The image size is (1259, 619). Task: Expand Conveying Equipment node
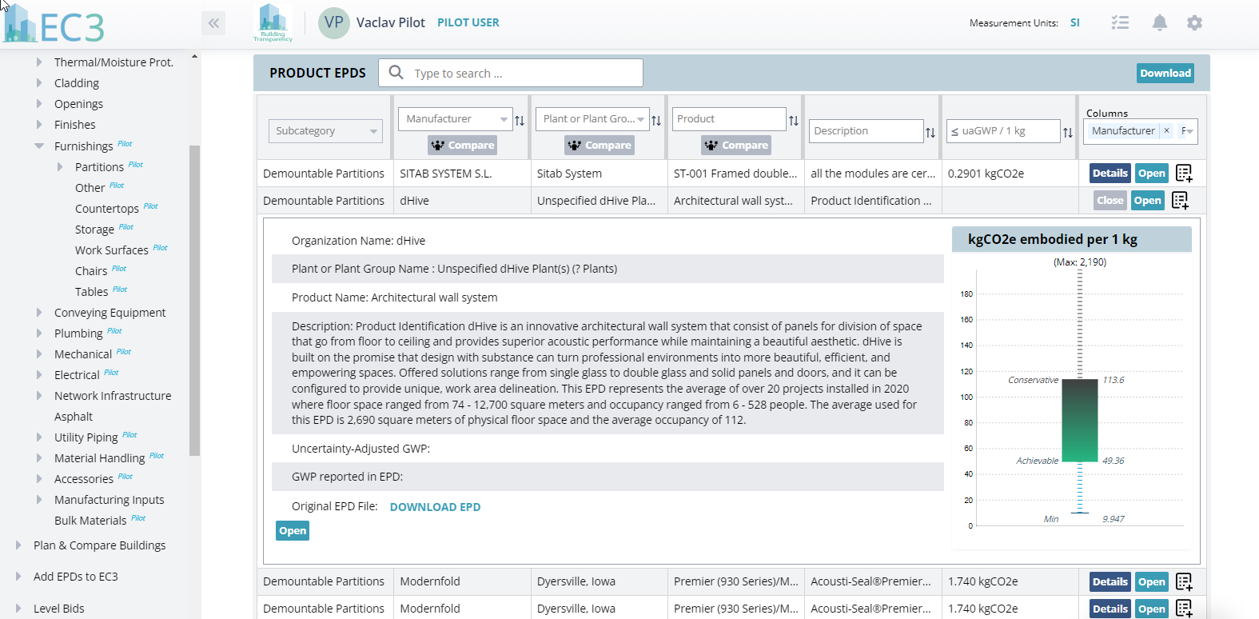point(39,312)
